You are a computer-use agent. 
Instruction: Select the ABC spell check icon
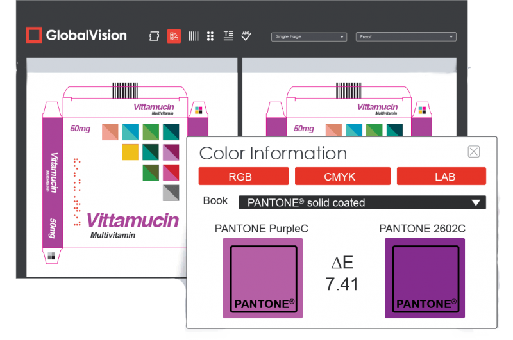pyautogui.click(x=246, y=36)
